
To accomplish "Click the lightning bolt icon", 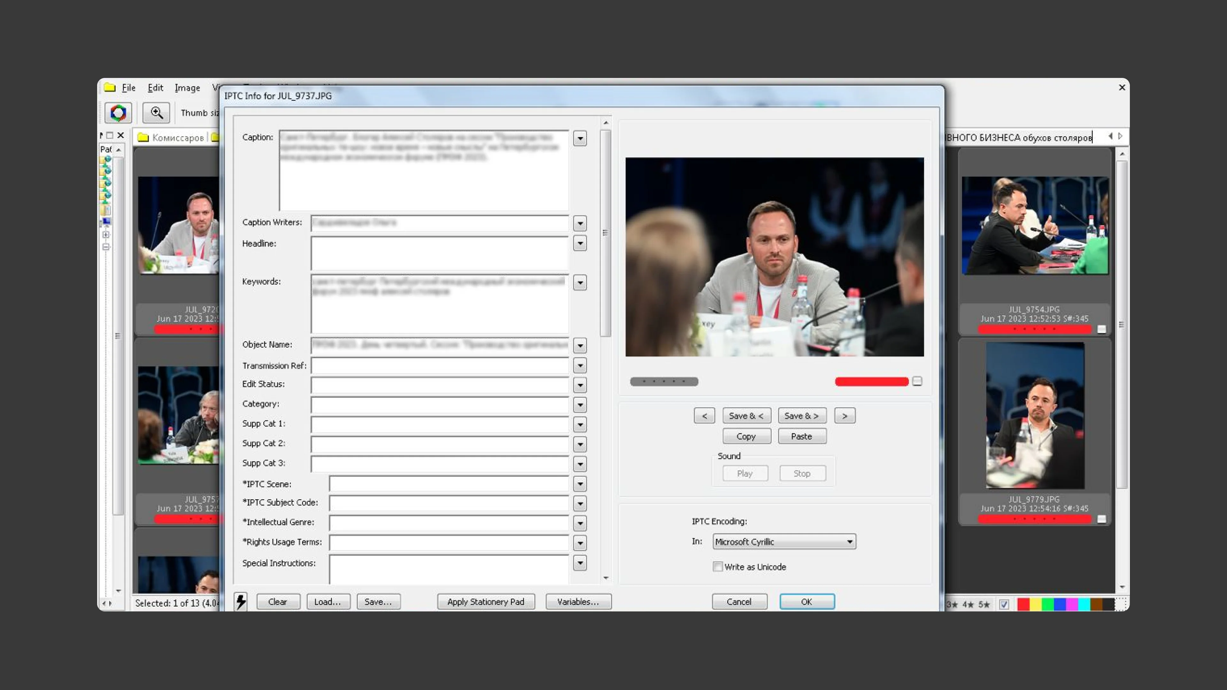I will tap(241, 602).
